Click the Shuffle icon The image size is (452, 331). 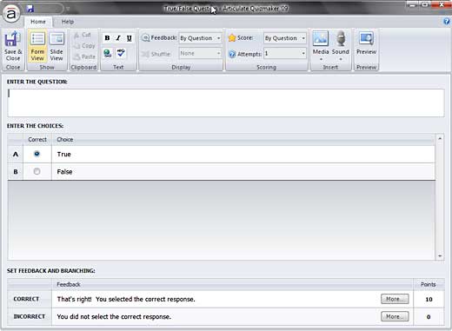[145, 54]
